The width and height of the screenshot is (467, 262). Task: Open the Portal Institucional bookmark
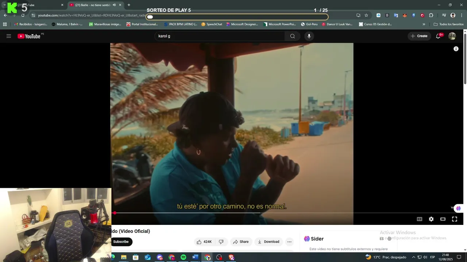coord(142,24)
